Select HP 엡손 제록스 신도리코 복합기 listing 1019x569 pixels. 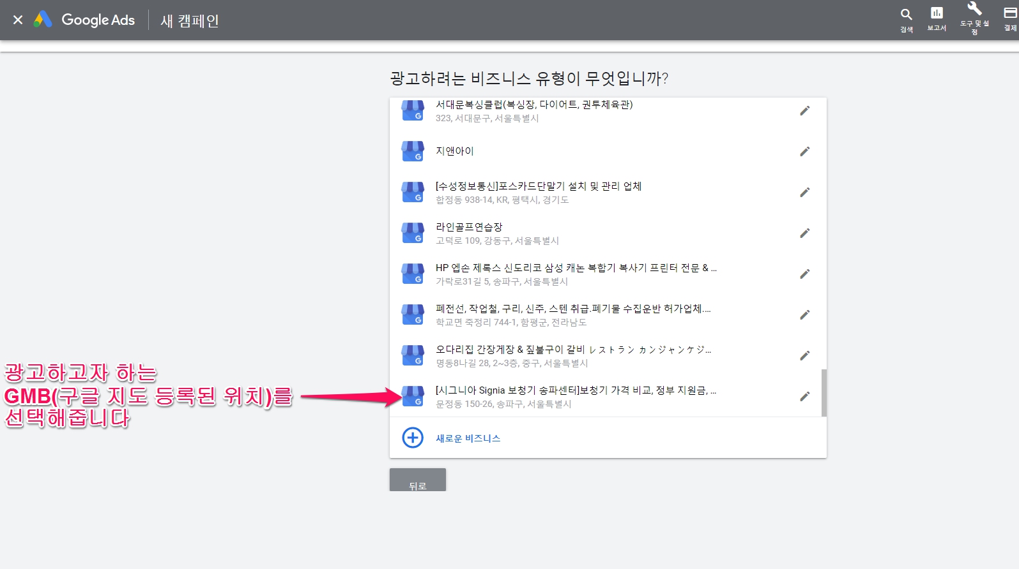tap(576, 267)
